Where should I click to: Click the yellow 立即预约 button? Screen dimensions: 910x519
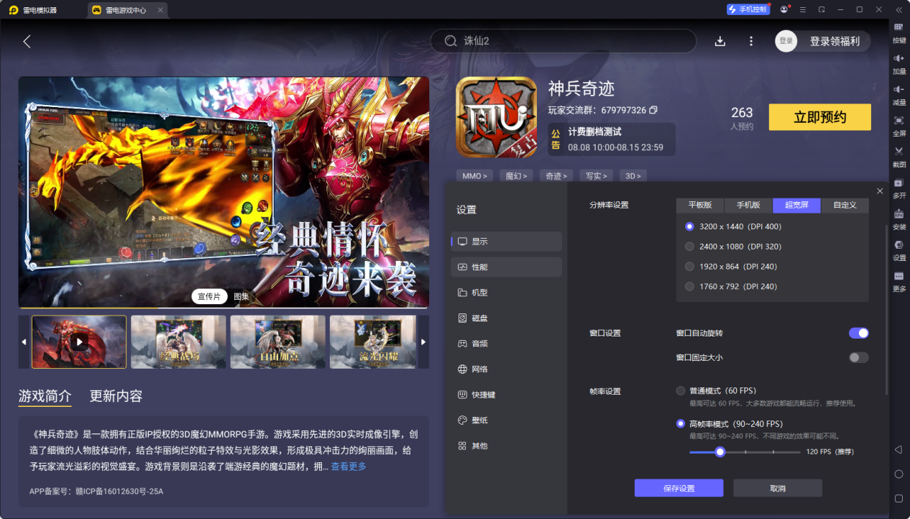point(819,117)
